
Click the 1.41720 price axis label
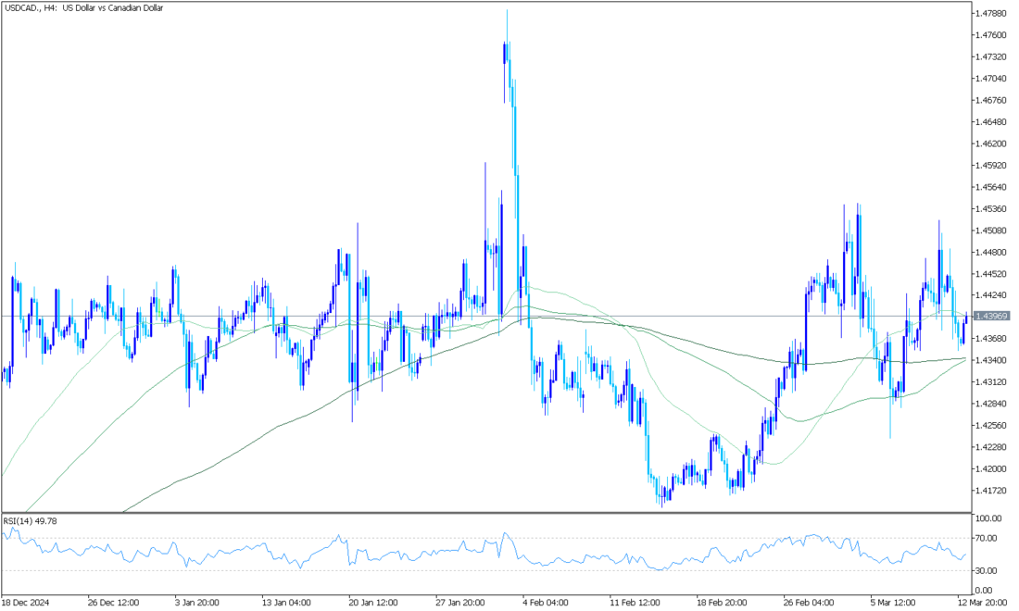(x=990, y=491)
